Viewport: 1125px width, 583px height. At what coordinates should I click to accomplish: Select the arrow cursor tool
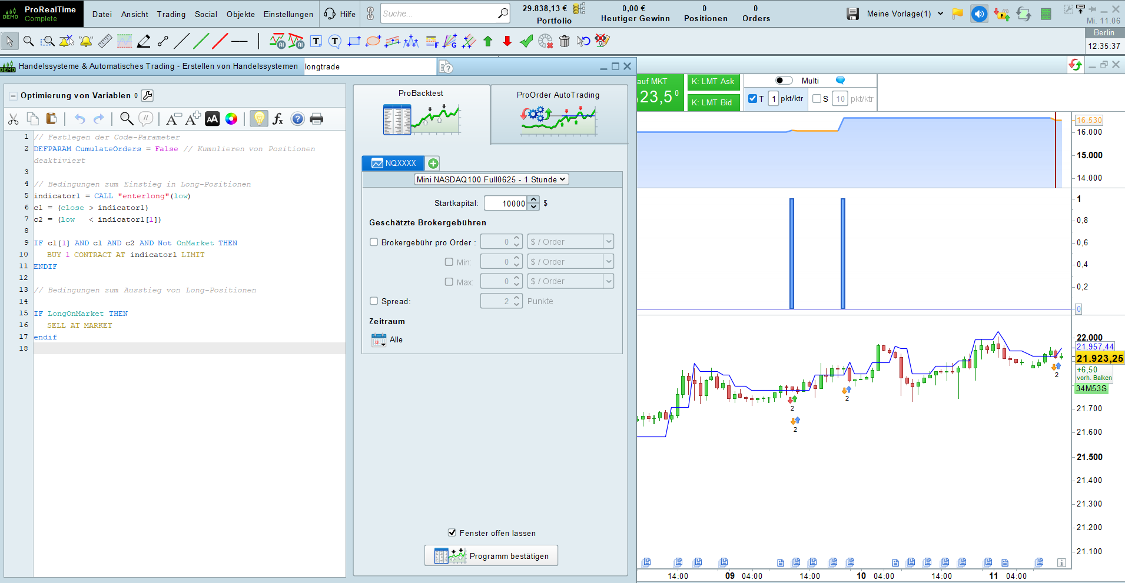[x=9, y=41]
